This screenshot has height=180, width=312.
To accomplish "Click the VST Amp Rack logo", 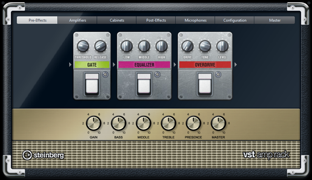I will tap(266, 155).
